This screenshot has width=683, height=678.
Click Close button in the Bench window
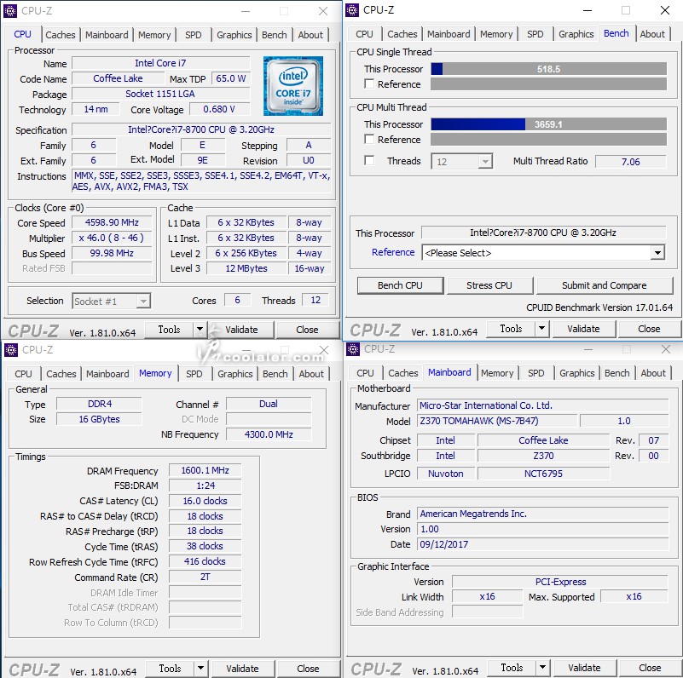point(649,329)
